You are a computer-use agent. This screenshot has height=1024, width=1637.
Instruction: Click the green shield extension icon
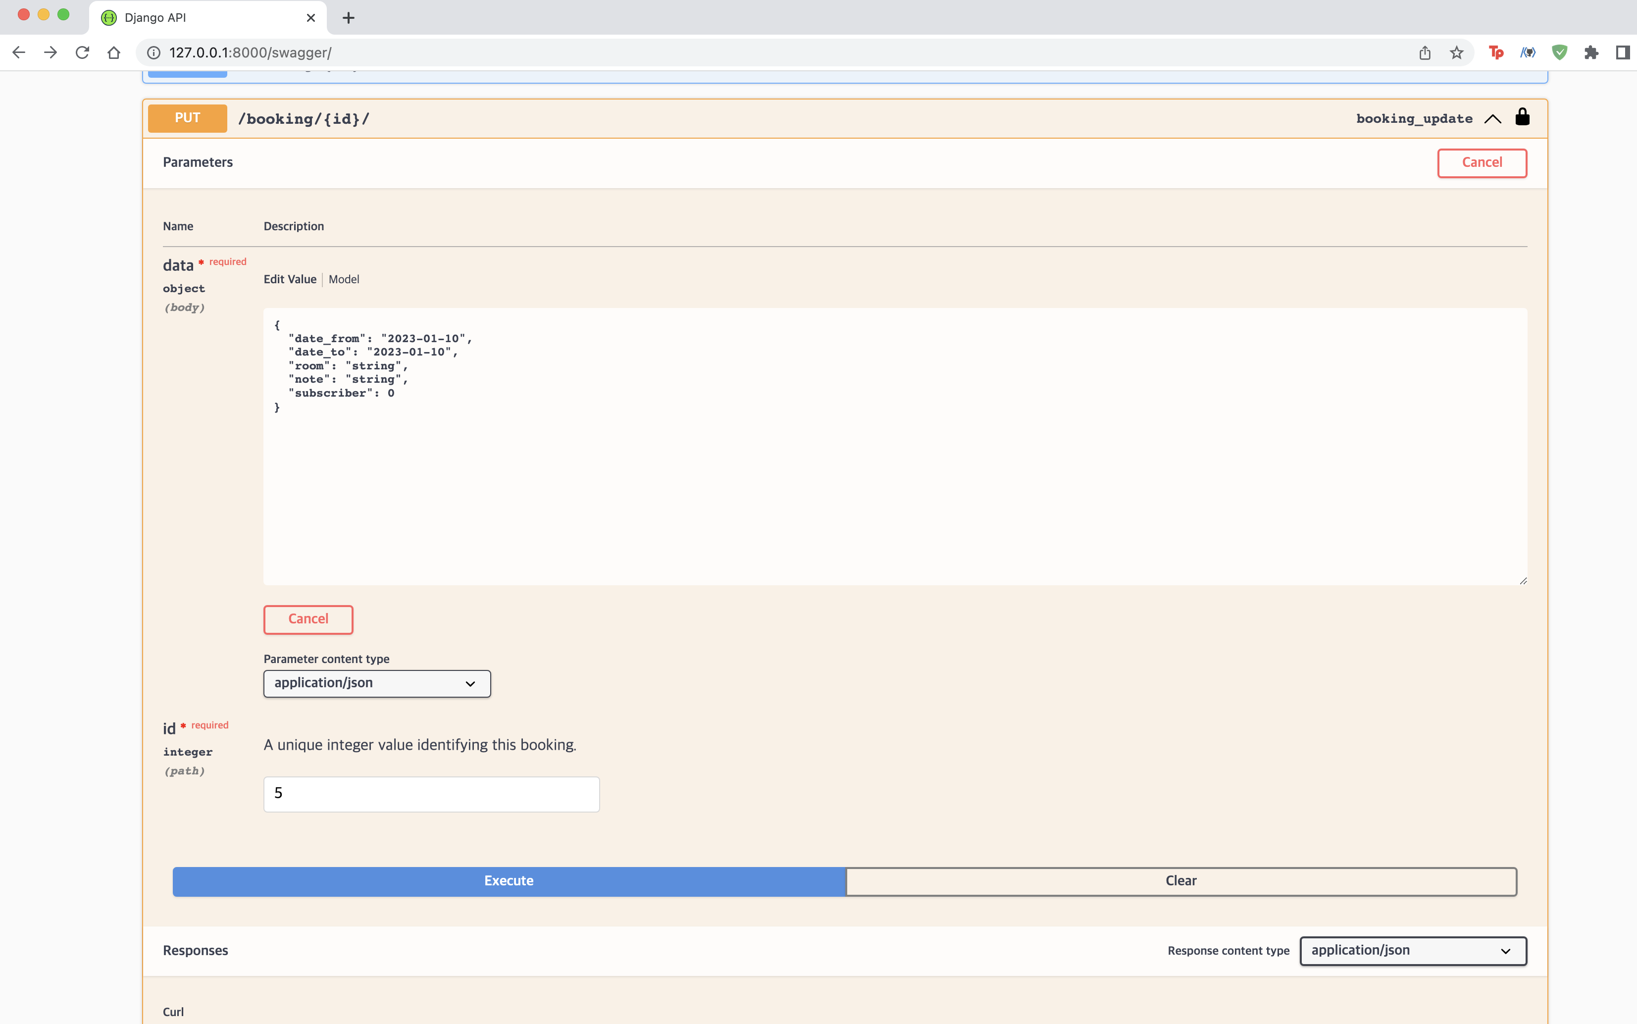click(x=1559, y=52)
